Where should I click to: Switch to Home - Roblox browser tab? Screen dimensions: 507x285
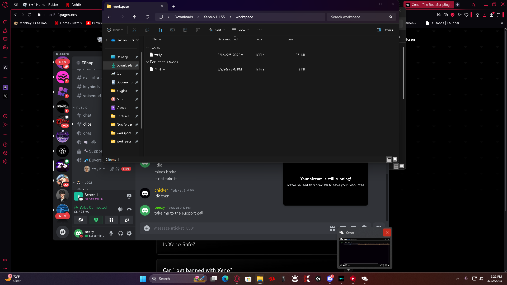pos(41,4)
